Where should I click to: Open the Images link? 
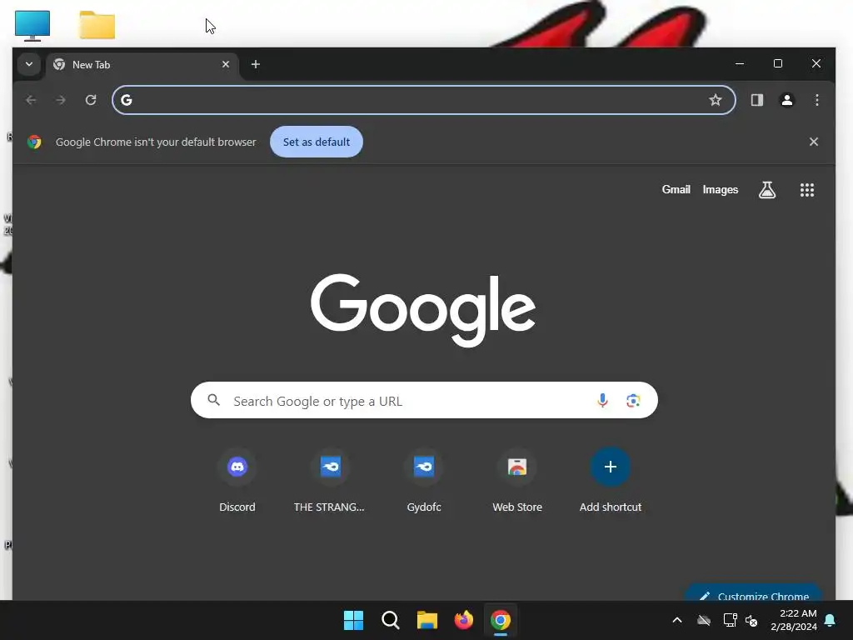[x=721, y=189]
